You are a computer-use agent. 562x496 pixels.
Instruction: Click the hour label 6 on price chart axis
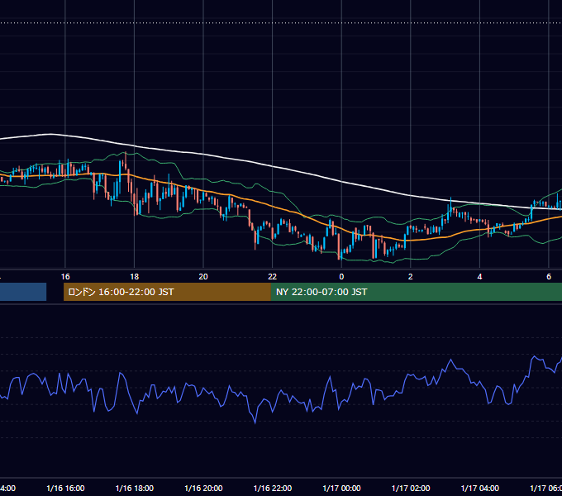pos(549,277)
